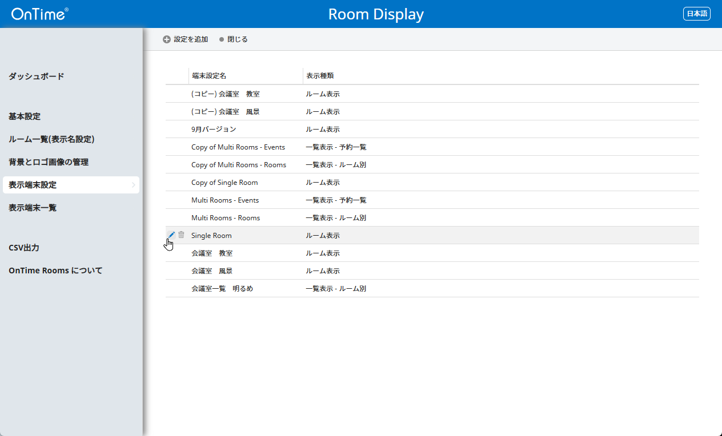This screenshot has width=722, height=436.
Task: Click the trash delete icon for Single Room
Action: (x=181, y=235)
